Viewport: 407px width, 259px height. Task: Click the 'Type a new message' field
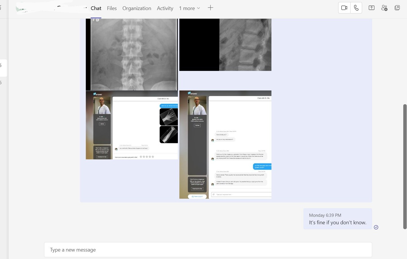pos(208,250)
